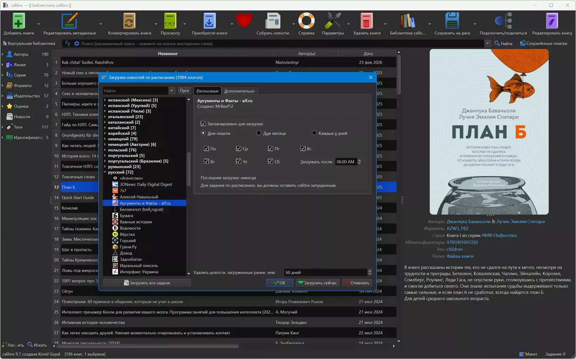Select the 'Дни месяца' radio button
The image size is (576, 359).
(x=259, y=133)
